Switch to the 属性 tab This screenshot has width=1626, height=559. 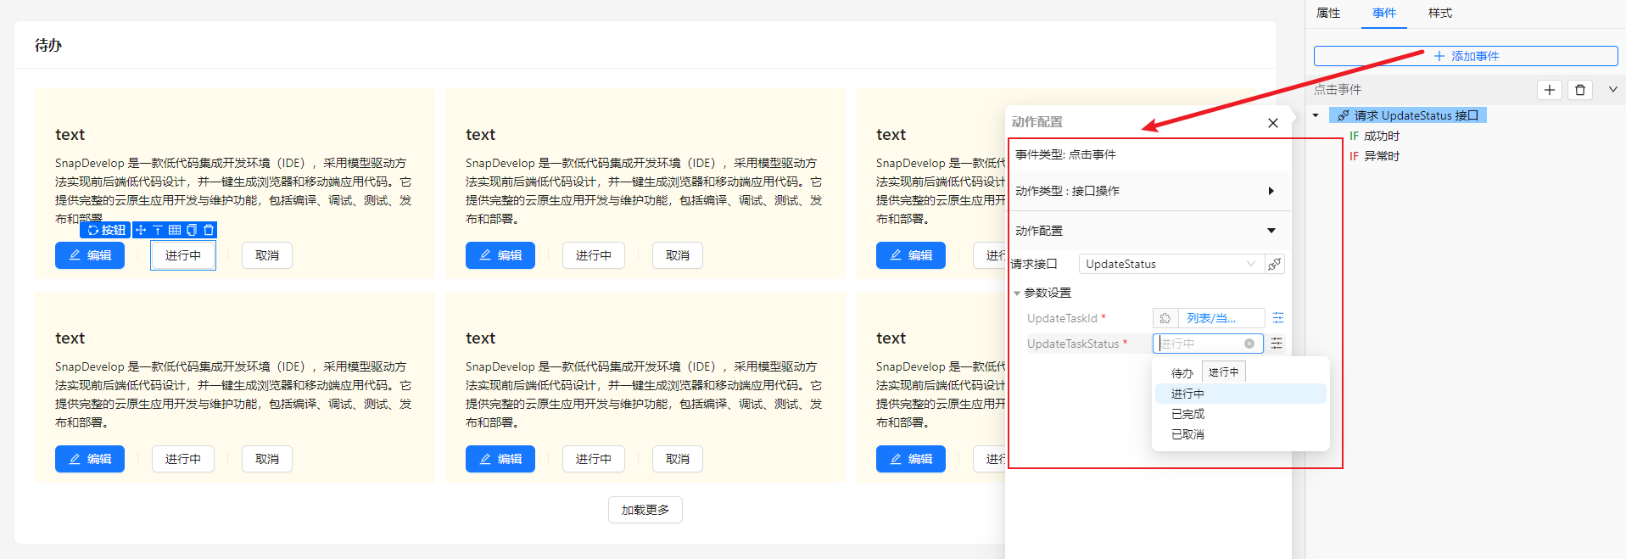point(1328,14)
